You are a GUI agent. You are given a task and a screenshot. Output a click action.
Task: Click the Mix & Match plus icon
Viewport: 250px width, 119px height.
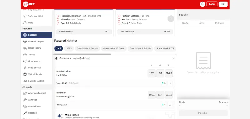(x=60, y=116)
